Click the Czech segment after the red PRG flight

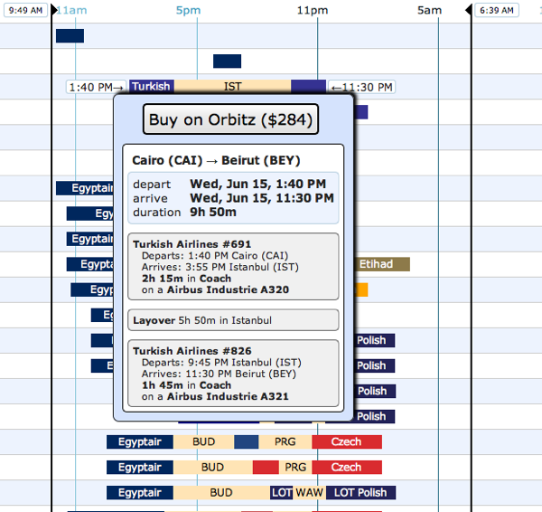tap(347, 467)
